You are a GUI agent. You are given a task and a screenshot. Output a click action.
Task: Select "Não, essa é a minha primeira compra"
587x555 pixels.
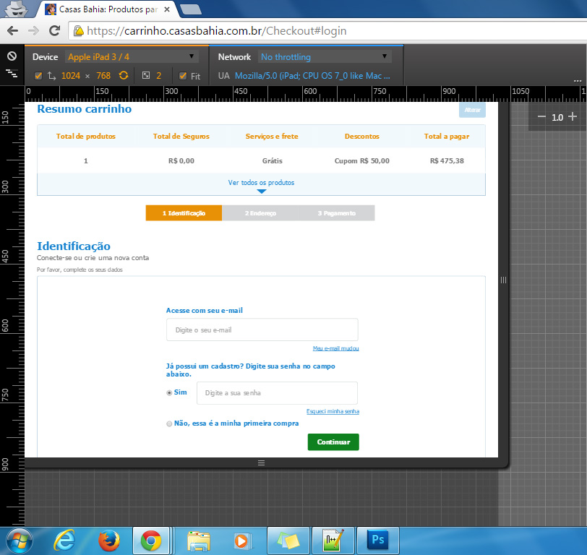[x=169, y=423]
